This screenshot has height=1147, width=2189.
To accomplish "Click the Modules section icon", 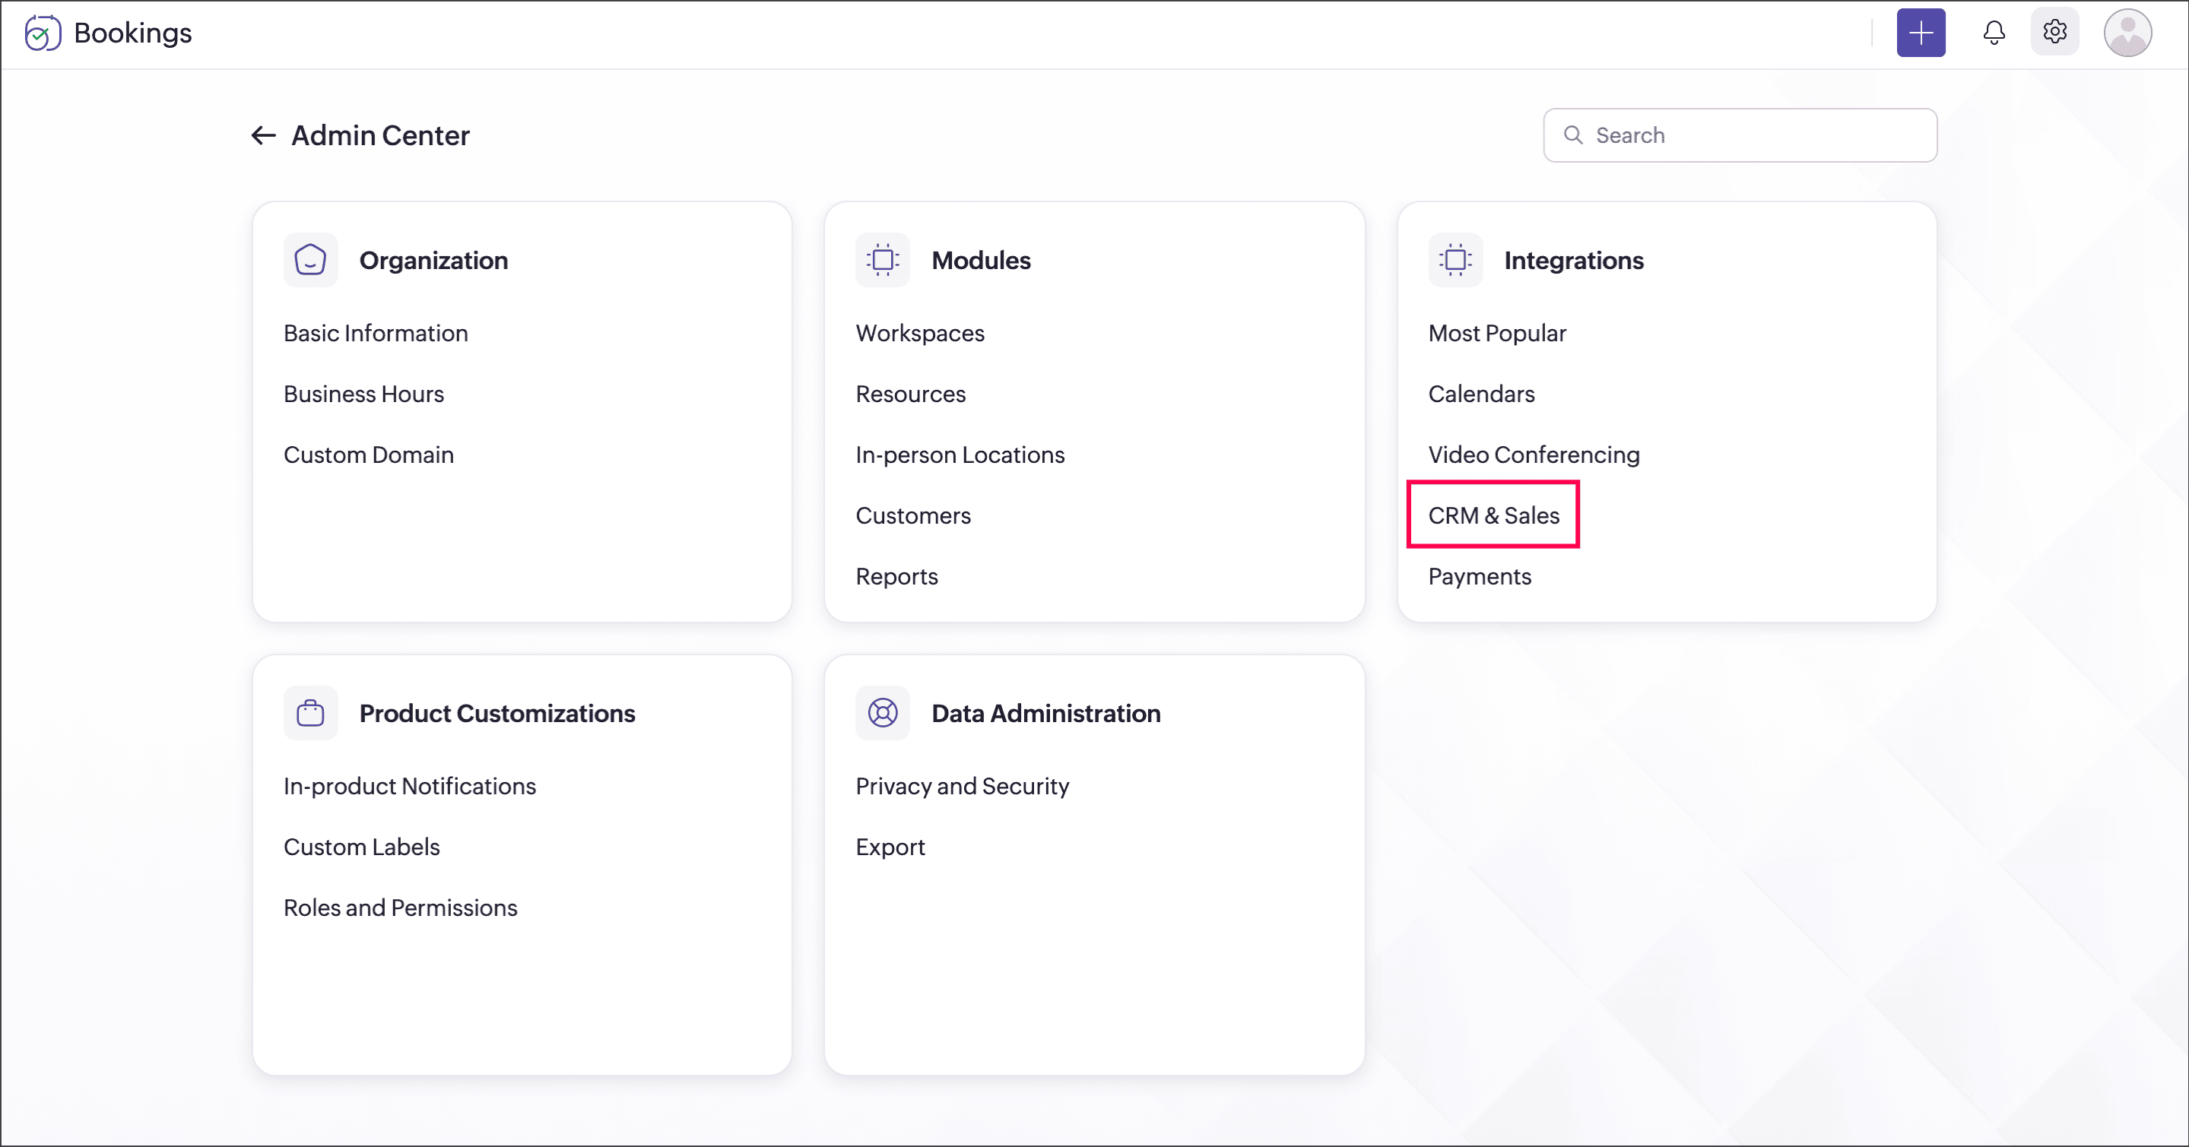I will pos(882,260).
